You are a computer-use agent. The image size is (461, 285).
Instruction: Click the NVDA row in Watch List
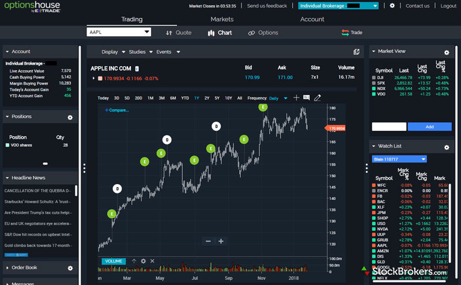(410, 229)
